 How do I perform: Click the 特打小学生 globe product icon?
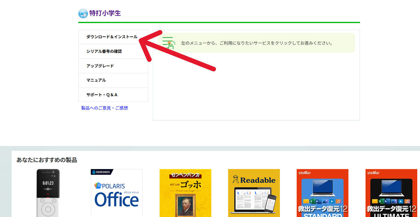tap(83, 14)
